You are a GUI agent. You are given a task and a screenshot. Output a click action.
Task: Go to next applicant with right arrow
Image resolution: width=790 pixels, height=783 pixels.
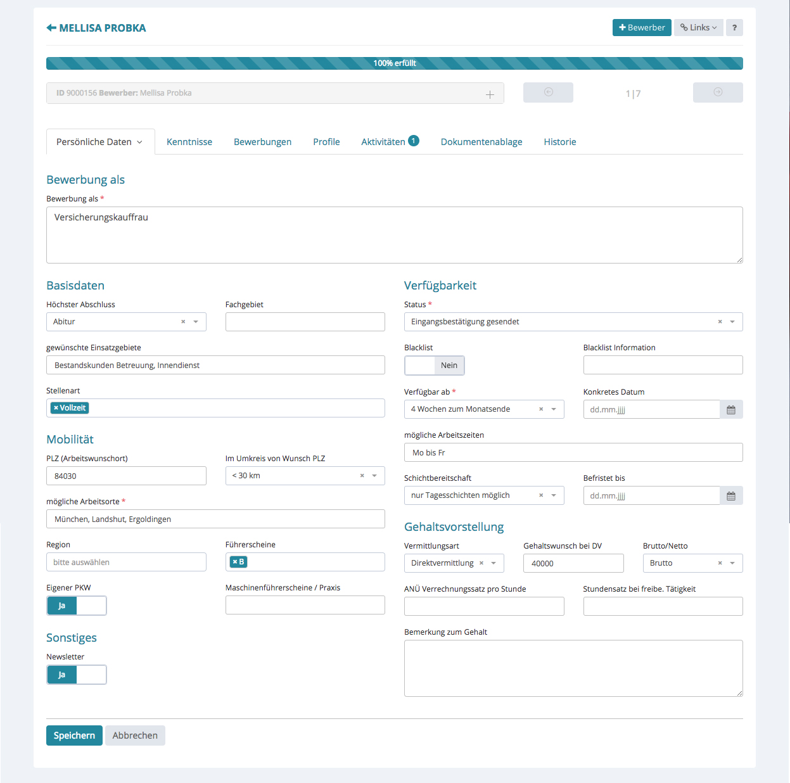click(x=718, y=92)
